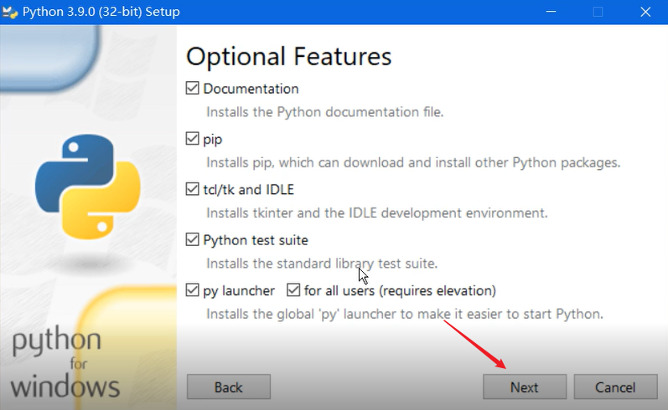Viewport: 668px width, 410px height.
Task: Minimize the Python Setup window
Action: (551, 13)
